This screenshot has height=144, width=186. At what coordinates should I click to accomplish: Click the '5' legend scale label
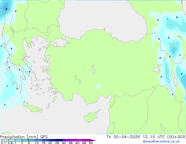pos(29,143)
